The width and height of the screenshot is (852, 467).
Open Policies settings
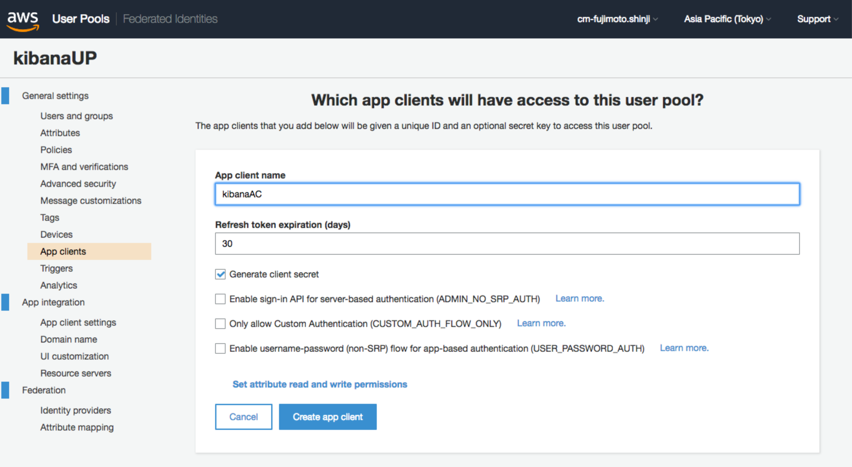(56, 150)
